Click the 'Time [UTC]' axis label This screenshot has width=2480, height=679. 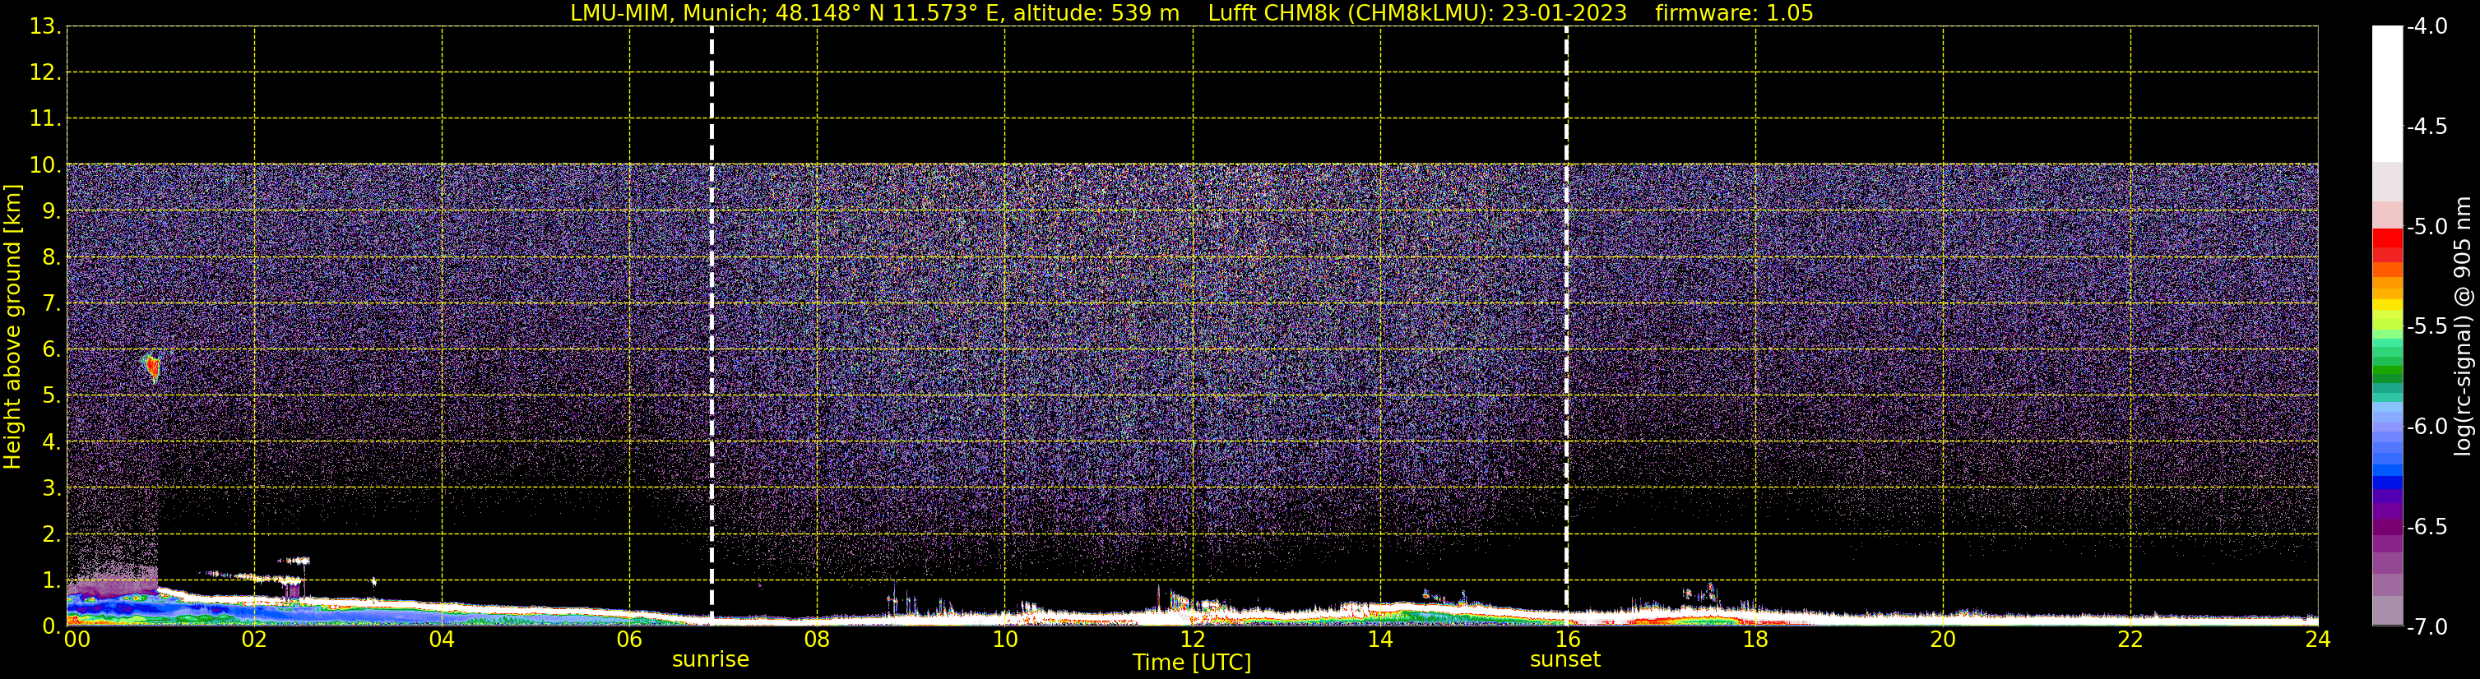tap(1192, 663)
